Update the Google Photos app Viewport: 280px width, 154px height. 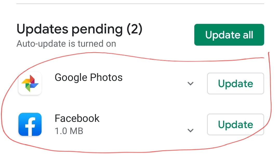(x=236, y=83)
